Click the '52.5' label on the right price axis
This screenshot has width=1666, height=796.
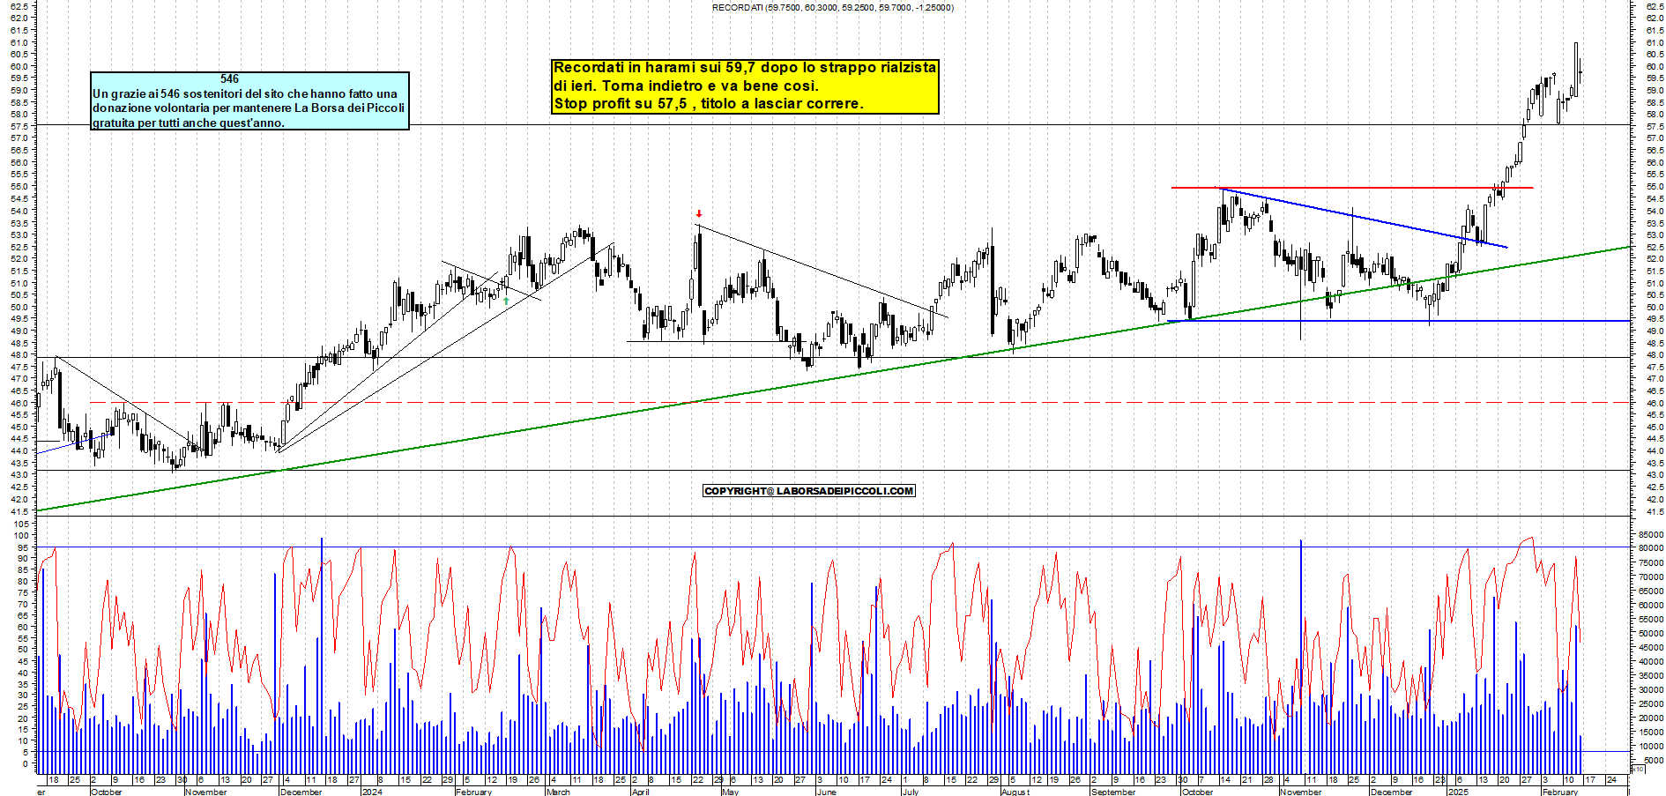(x=1654, y=247)
